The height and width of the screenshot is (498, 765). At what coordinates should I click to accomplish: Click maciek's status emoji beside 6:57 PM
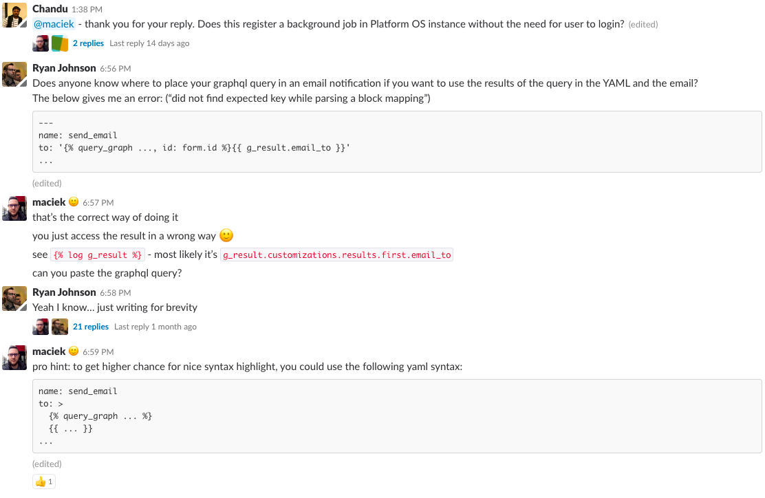point(74,202)
